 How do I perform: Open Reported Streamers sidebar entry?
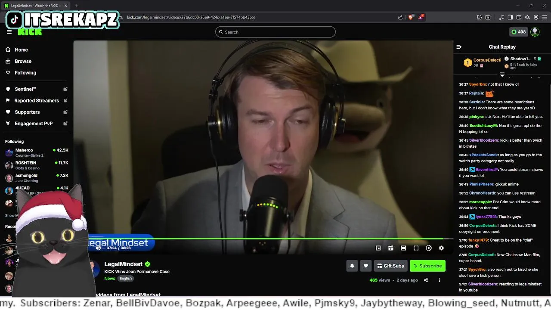click(37, 100)
